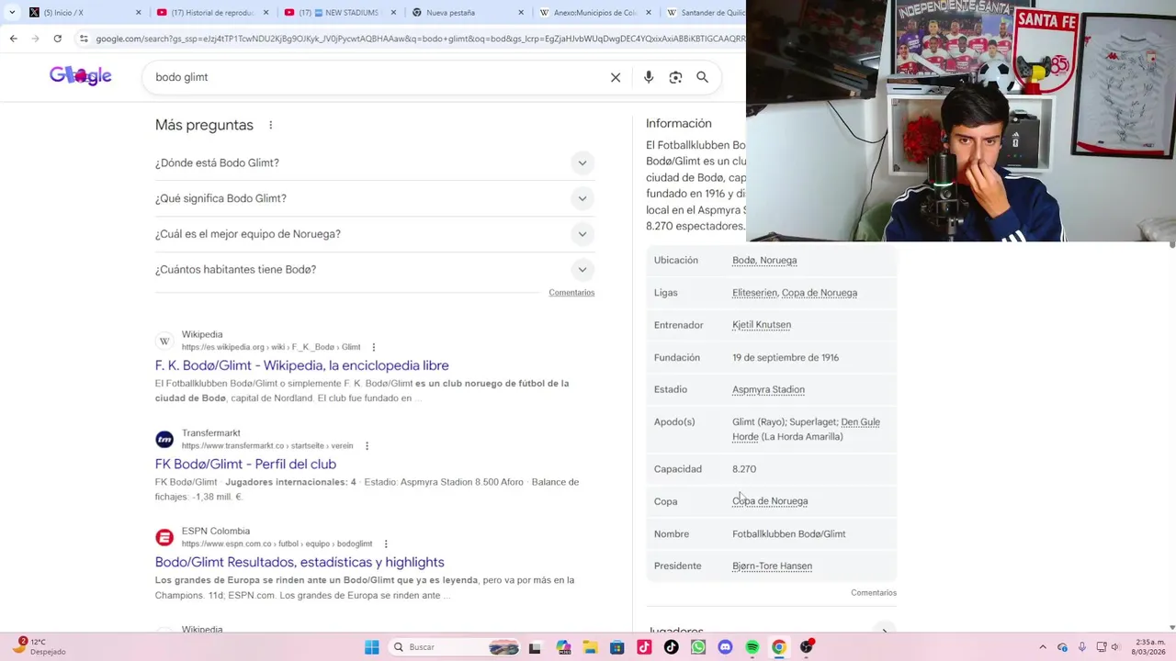Switch to the 'Nueva pestaña' tab

[467, 13]
